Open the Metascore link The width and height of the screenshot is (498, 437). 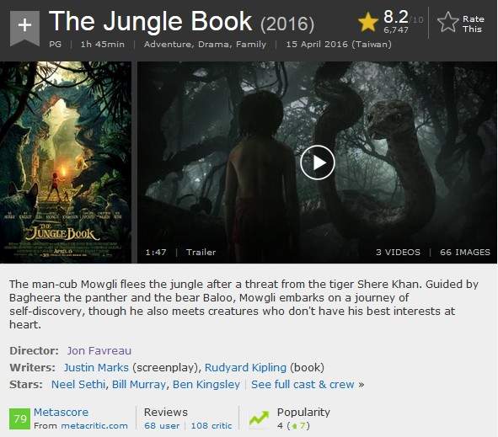(61, 413)
